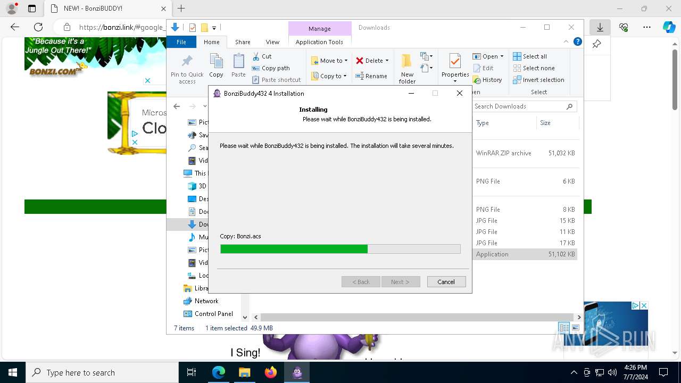This screenshot has width=681, height=383.
Task: Switch to details view icon
Action: coord(563,328)
